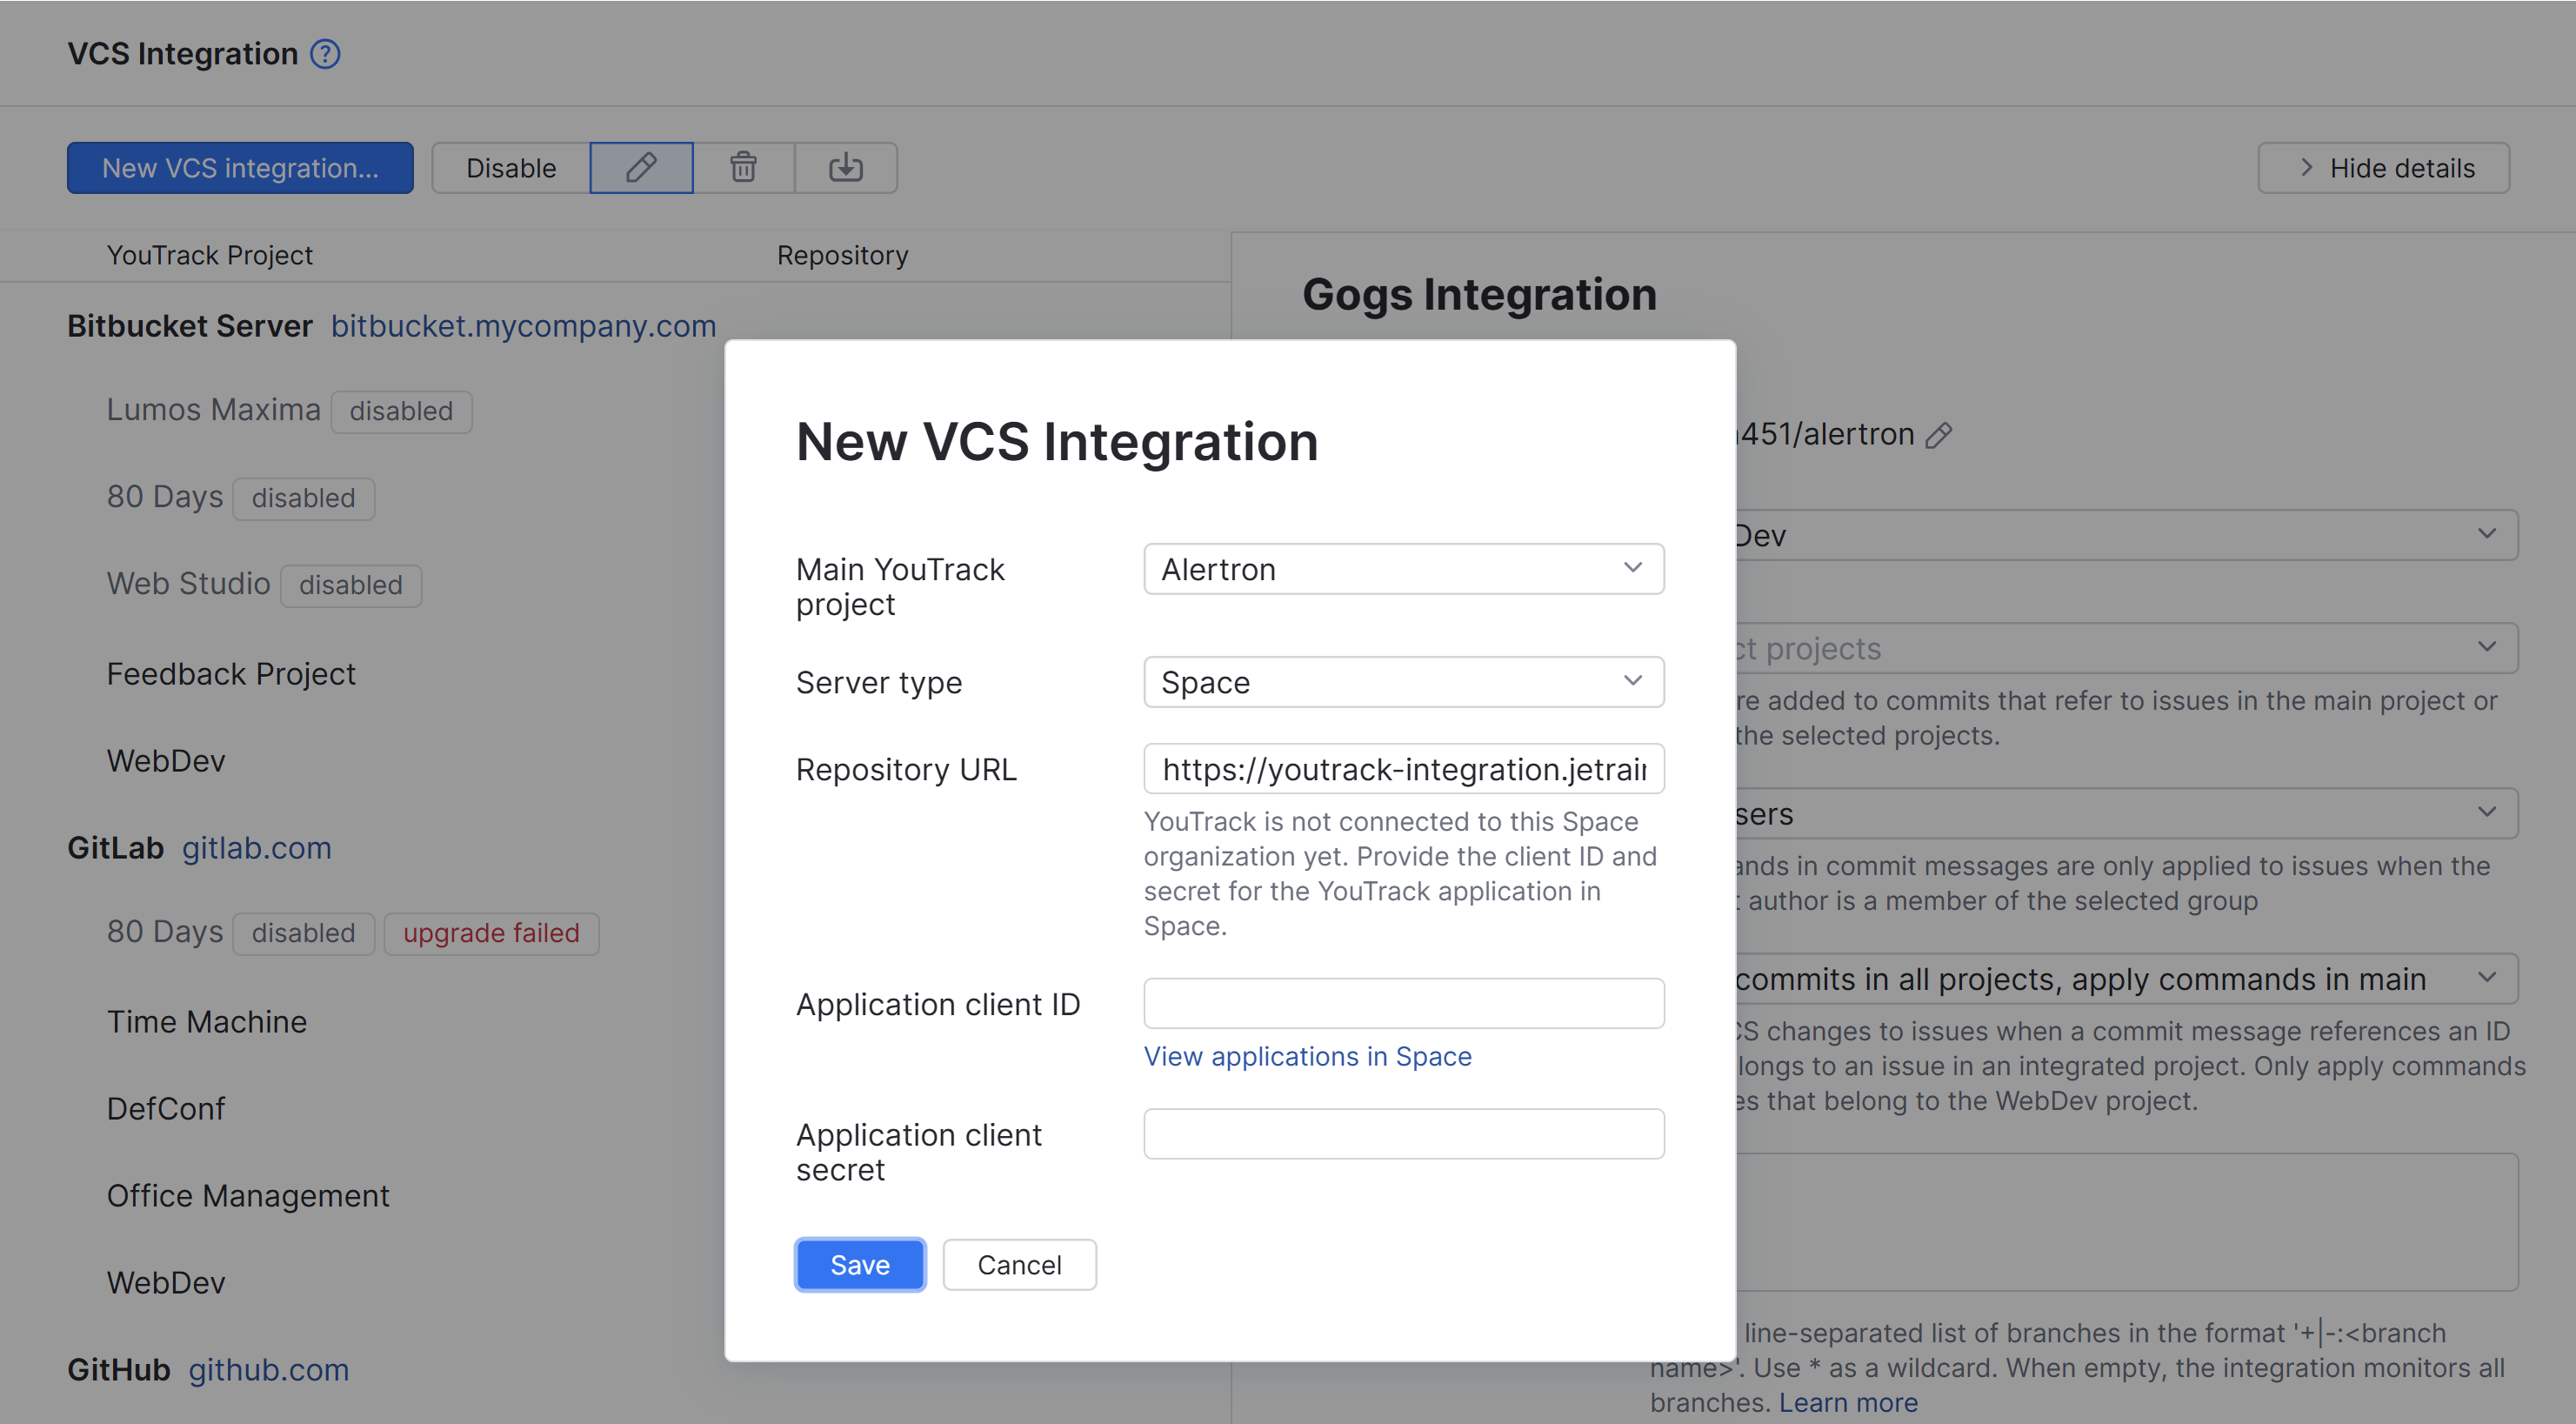Open the Main YouTrack project dropdown
This screenshot has width=2576, height=1424.
[1403, 569]
